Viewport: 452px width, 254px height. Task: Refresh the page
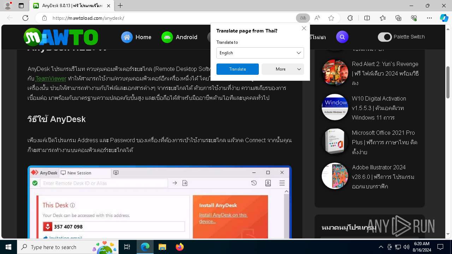click(25, 18)
